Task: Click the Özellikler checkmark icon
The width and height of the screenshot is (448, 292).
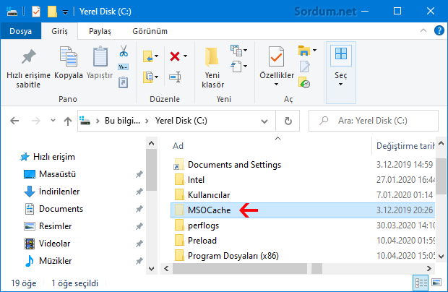Action: 276,56
